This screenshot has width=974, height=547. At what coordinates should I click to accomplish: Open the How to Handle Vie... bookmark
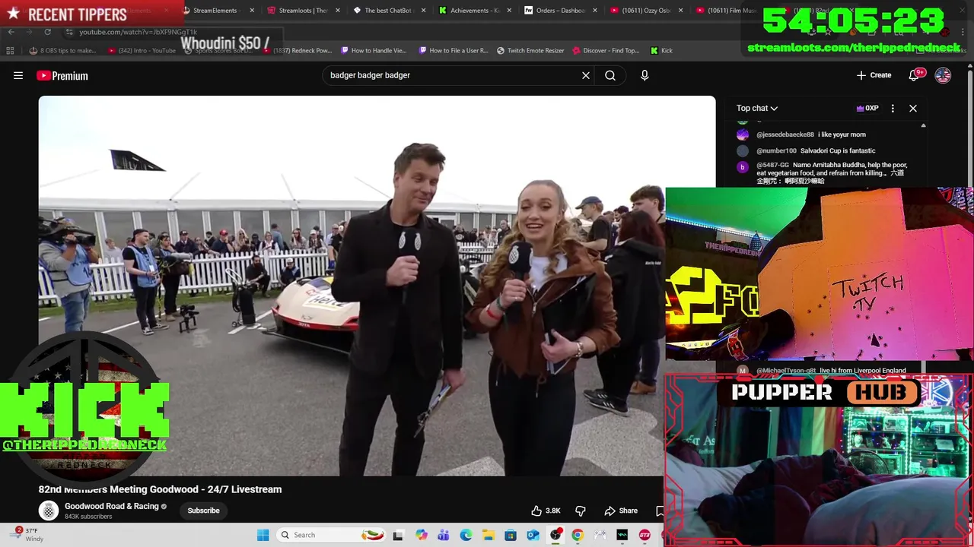click(x=374, y=50)
